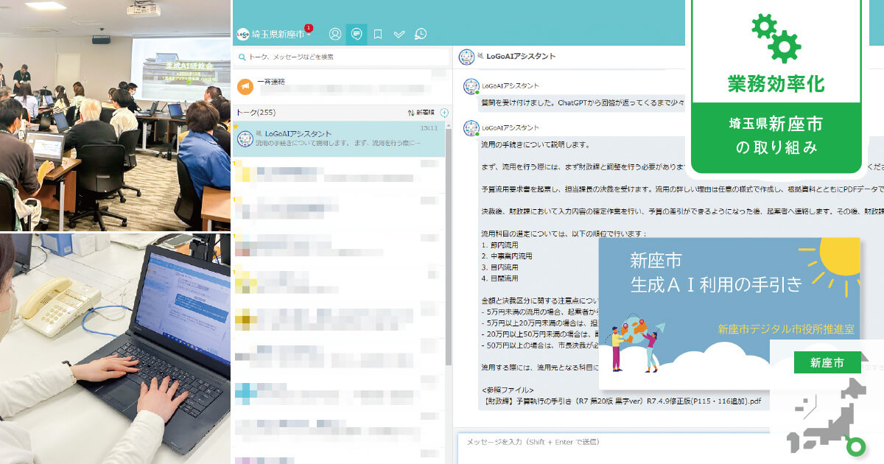
Task: Click the green gears icon
Action: [x=776, y=38]
